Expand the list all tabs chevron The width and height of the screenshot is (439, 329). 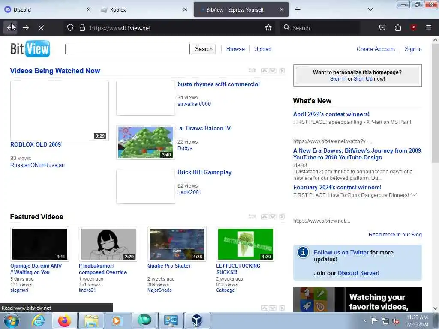pos(370,9)
